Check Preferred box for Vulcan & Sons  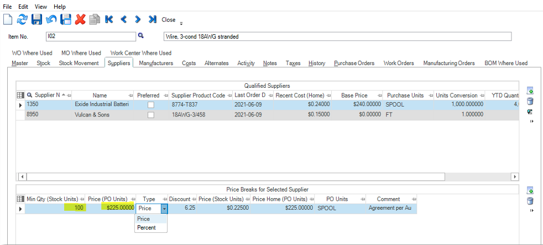(x=150, y=115)
